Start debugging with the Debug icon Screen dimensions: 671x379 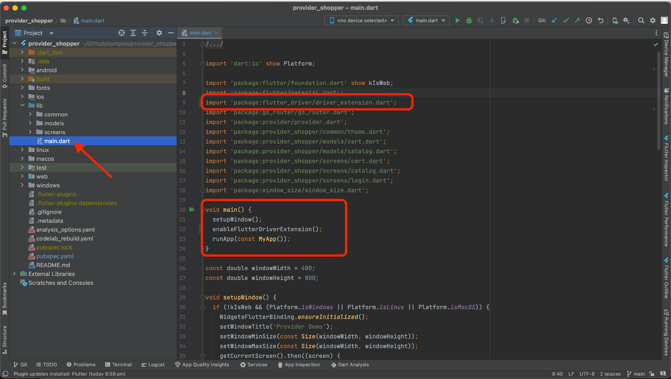pos(469,20)
